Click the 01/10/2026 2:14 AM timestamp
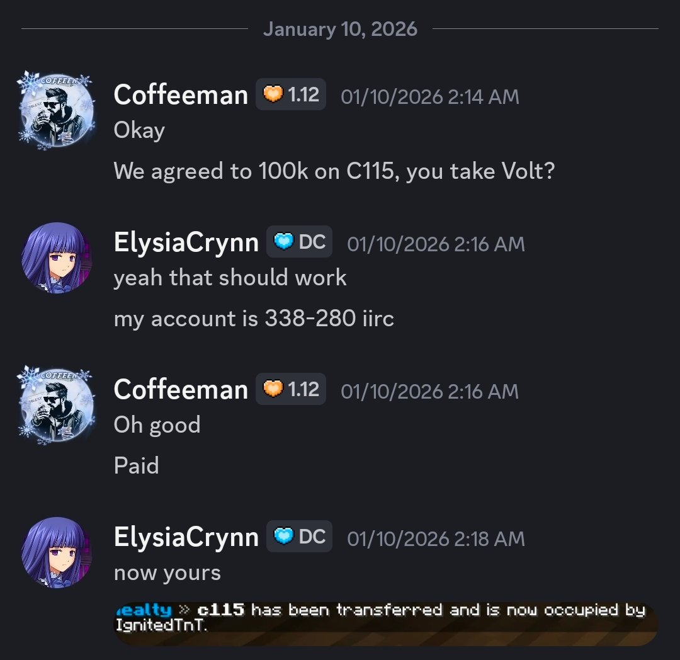This screenshot has width=680, height=660. (430, 96)
